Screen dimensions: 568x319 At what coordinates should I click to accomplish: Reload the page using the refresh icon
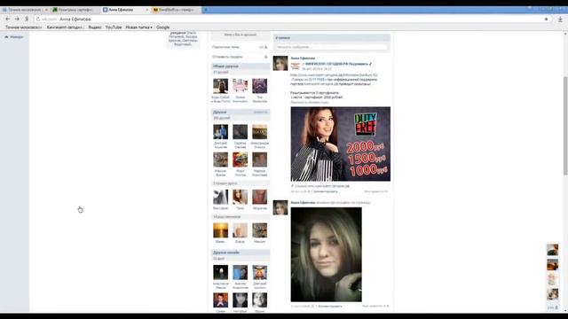point(38,19)
